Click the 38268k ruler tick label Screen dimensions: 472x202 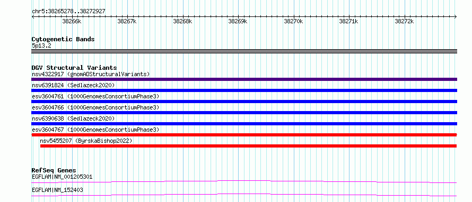[x=183, y=22]
